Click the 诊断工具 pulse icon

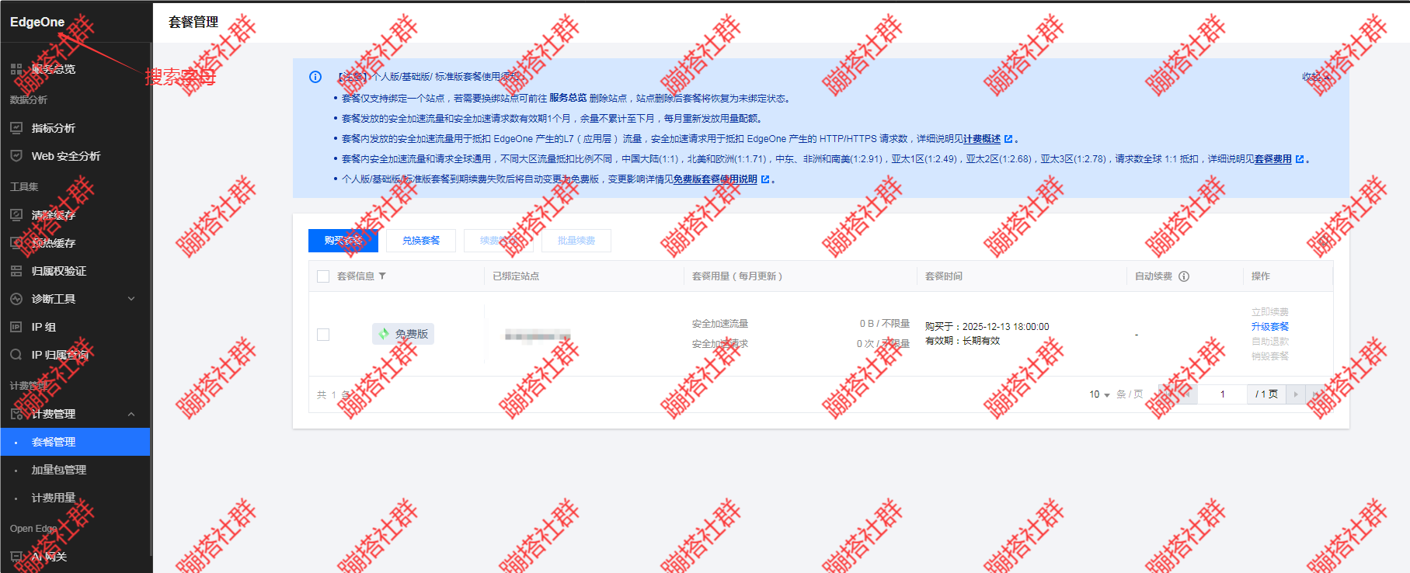(x=16, y=299)
